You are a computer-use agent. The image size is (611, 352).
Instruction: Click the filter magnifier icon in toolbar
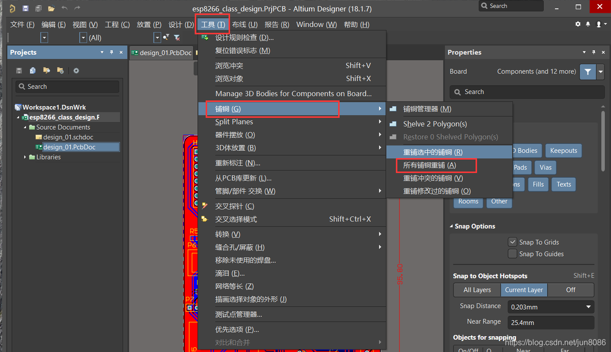click(166, 37)
